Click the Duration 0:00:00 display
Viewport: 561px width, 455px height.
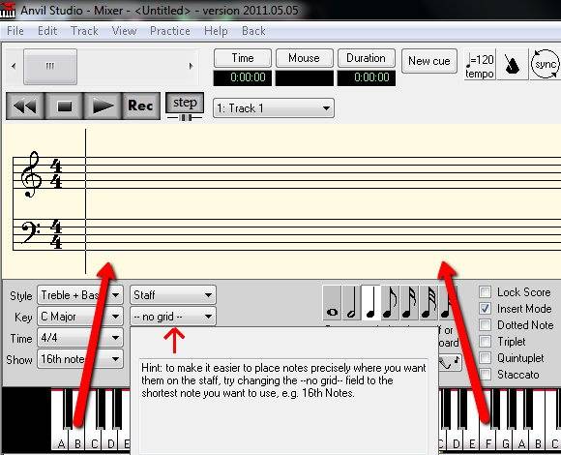(367, 77)
